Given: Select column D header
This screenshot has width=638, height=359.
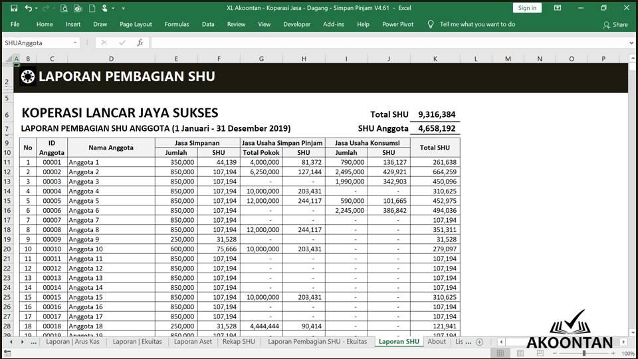Looking at the screenshot, I should (x=111, y=59).
